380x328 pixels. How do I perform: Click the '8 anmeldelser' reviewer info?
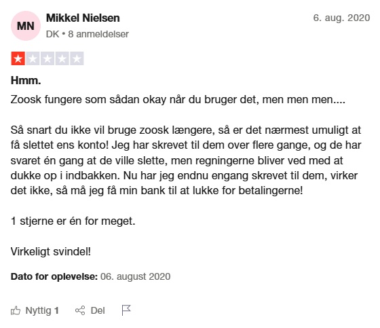pyautogui.click(x=98, y=34)
